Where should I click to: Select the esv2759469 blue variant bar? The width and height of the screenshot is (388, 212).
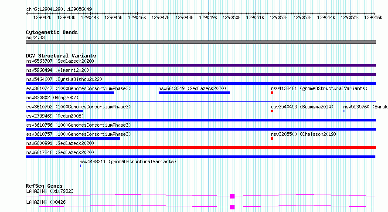point(201,120)
